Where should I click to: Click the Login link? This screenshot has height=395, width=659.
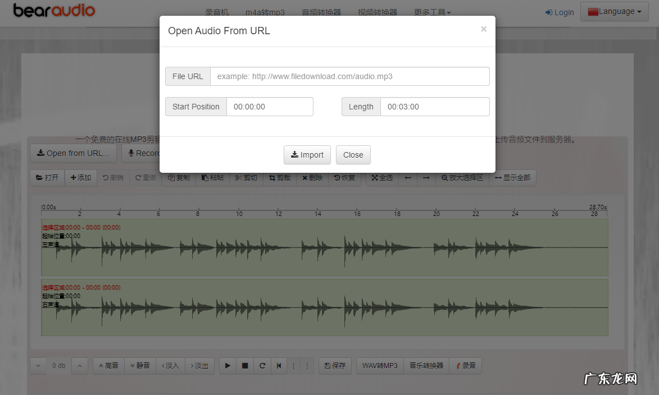pyautogui.click(x=560, y=12)
